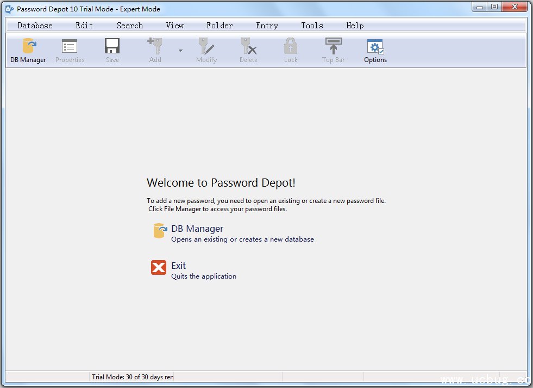Viewport: 533px width, 388px height.
Task: Maximize the Password Depot window
Action: click(494, 7)
